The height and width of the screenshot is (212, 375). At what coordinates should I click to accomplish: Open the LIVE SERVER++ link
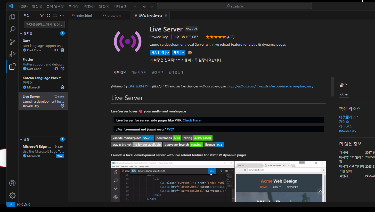140,86
